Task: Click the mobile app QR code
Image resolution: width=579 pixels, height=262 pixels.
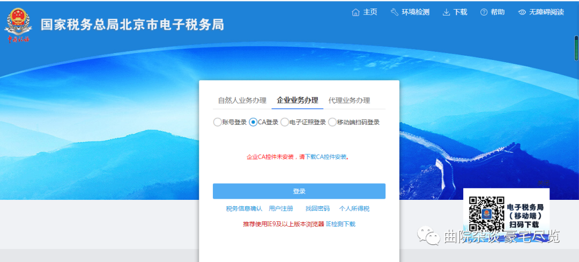Action: (x=487, y=214)
